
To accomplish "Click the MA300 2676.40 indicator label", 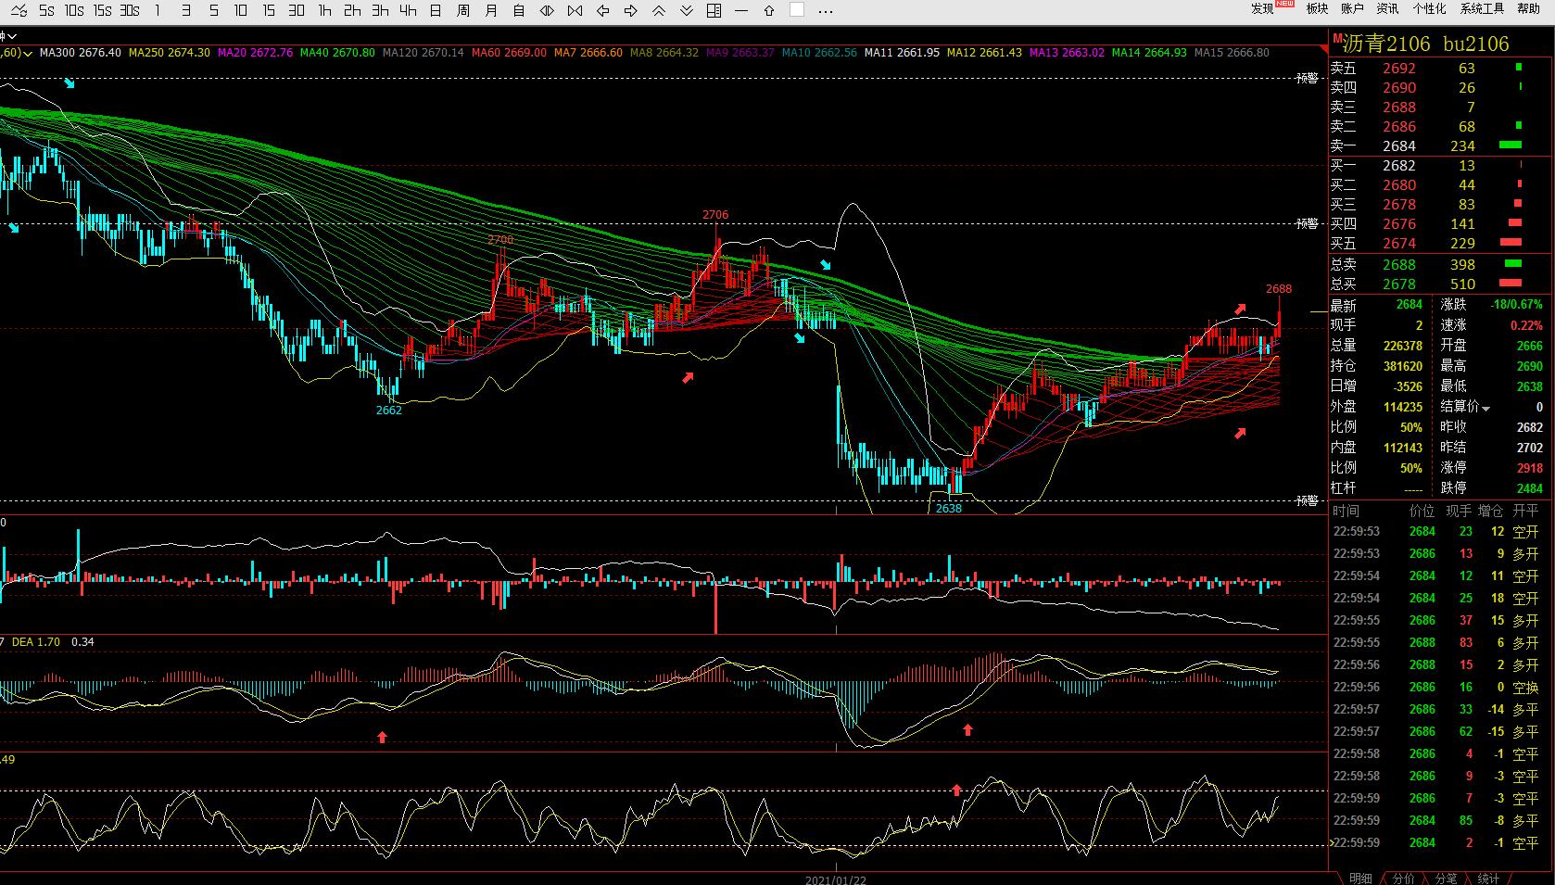I will click(81, 53).
